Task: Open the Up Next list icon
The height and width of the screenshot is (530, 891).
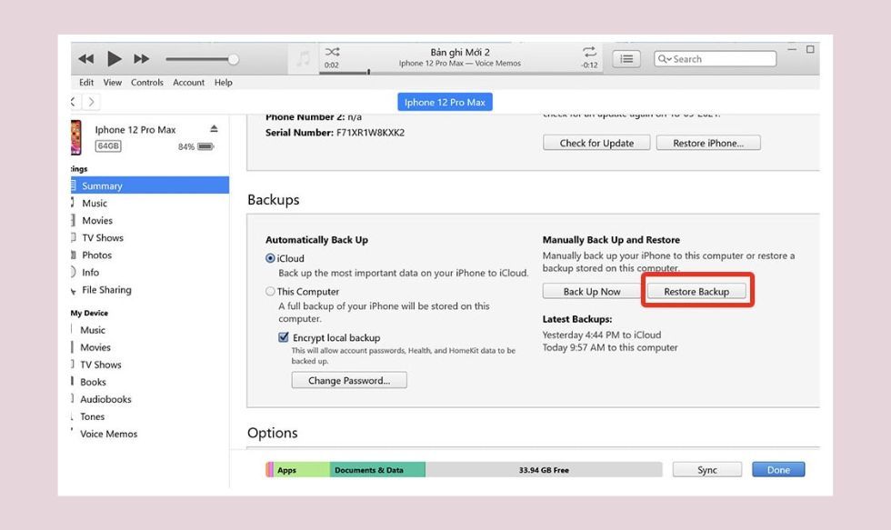Action: tap(626, 58)
